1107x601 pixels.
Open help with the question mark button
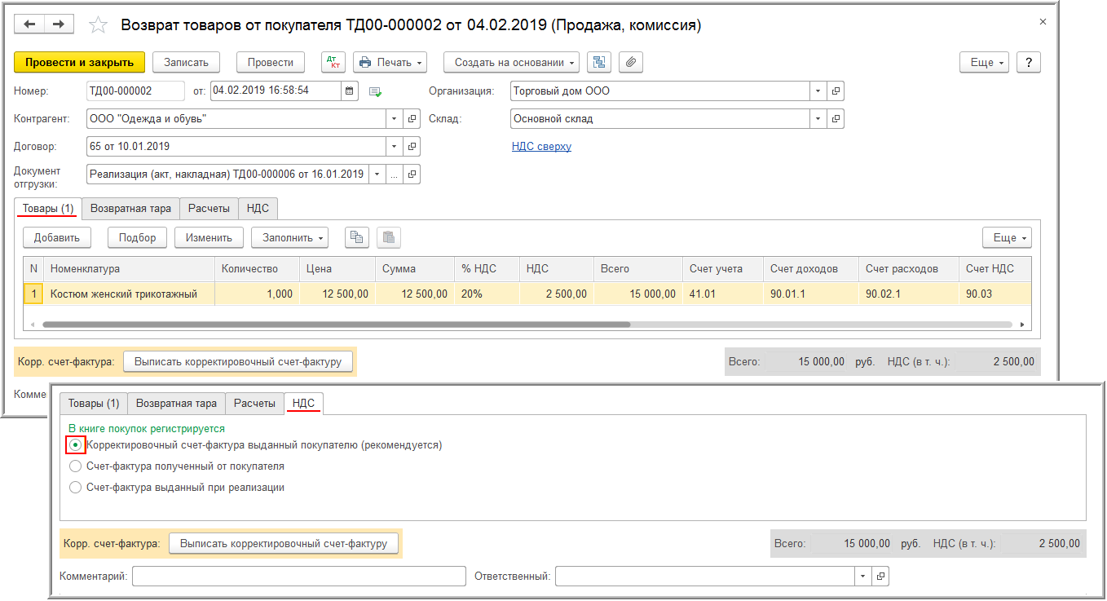coord(1029,62)
